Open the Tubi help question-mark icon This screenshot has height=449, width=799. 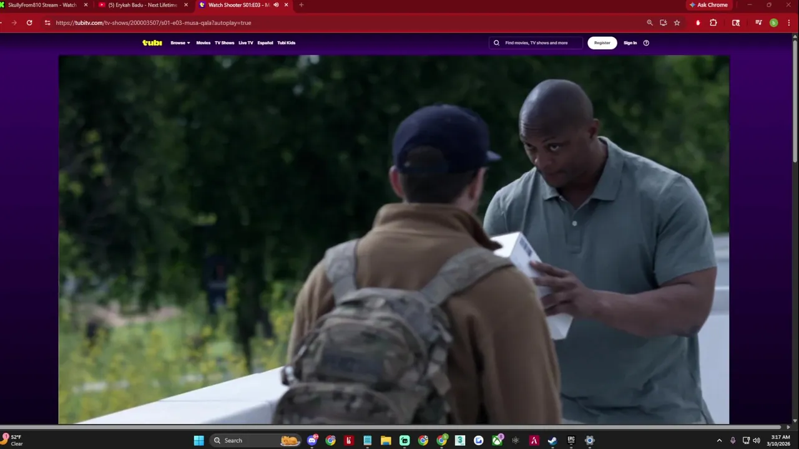[x=646, y=43]
